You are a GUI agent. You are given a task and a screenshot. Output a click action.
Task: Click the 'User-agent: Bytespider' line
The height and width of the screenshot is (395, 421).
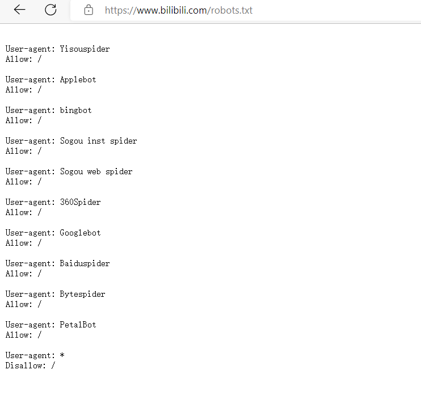pyautogui.click(x=55, y=294)
